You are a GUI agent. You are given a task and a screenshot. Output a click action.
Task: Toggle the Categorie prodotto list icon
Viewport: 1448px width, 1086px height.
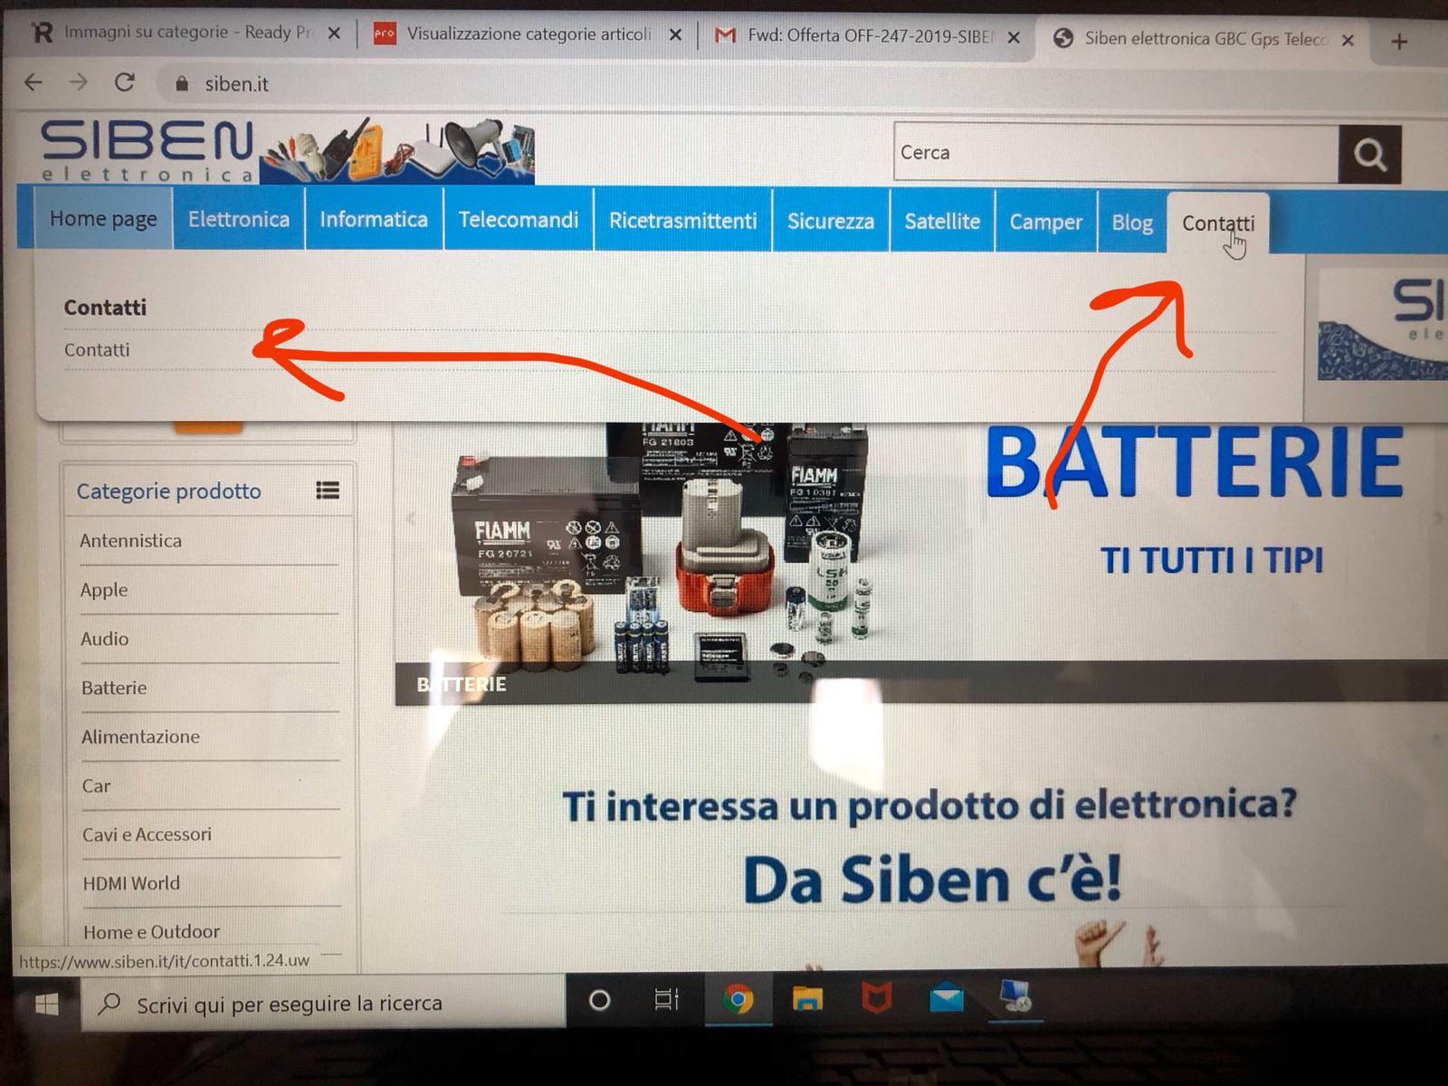[328, 491]
